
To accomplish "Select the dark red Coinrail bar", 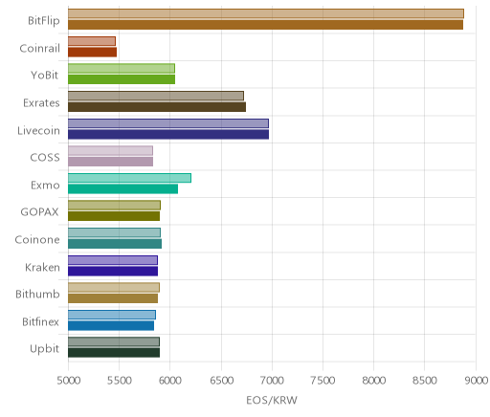I will point(92,52).
